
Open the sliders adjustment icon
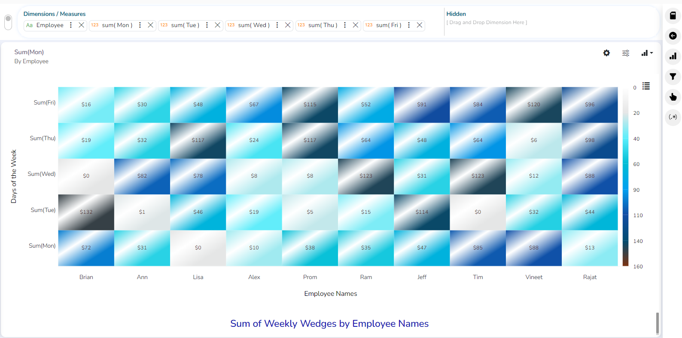(626, 53)
